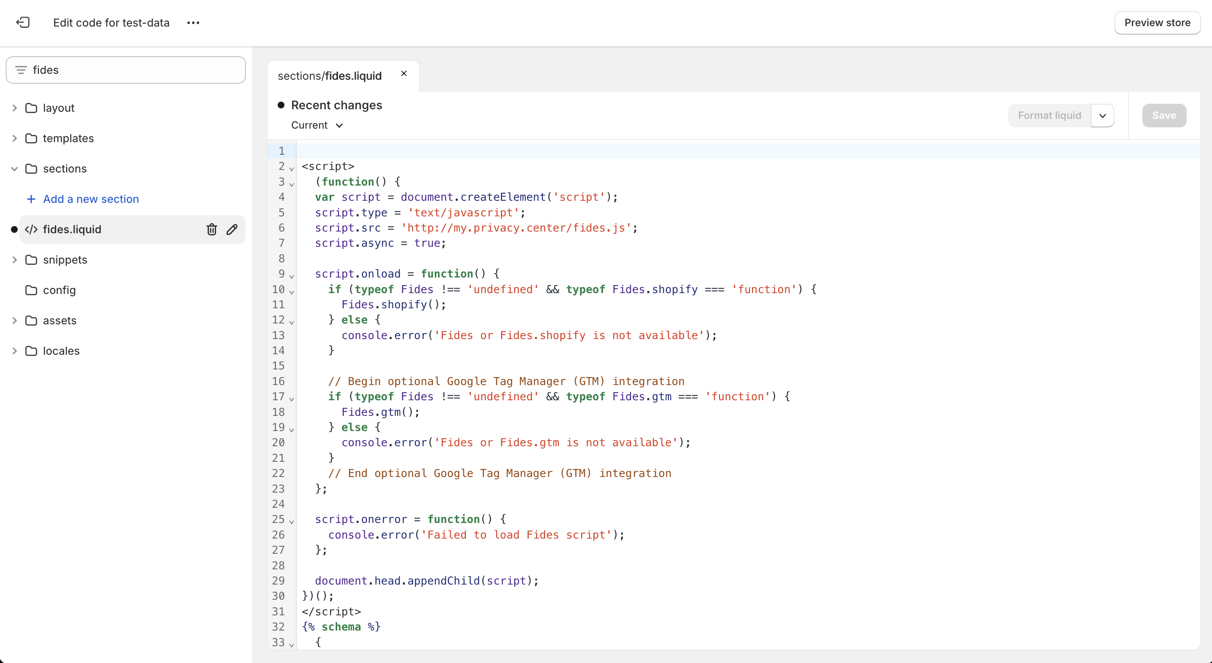Collapse the sections folder chevron

click(x=15, y=169)
